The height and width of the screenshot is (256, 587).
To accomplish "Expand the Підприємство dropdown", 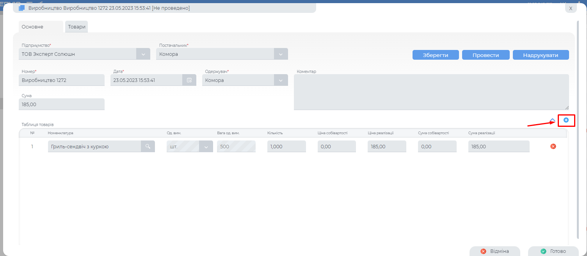I will point(143,54).
